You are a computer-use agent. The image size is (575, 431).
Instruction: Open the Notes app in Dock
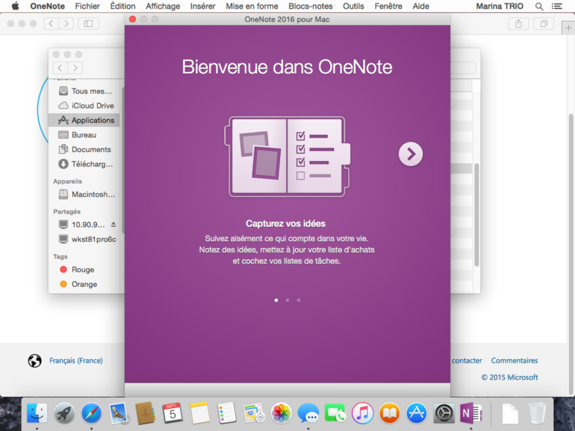pyautogui.click(x=199, y=413)
